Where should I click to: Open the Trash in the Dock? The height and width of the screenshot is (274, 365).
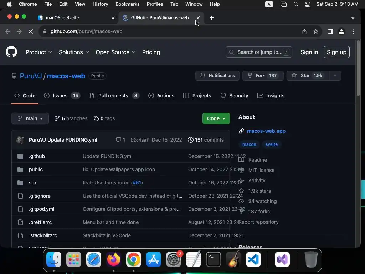[x=311, y=259]
